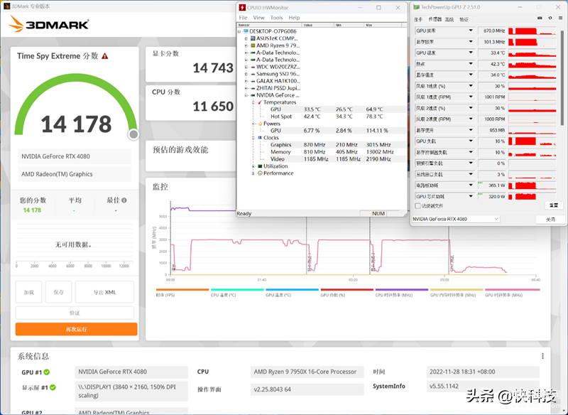This screenshot has width=568, height=415.
Task: Expand the Performance node in HWMonitor
Action: [253, 173]
